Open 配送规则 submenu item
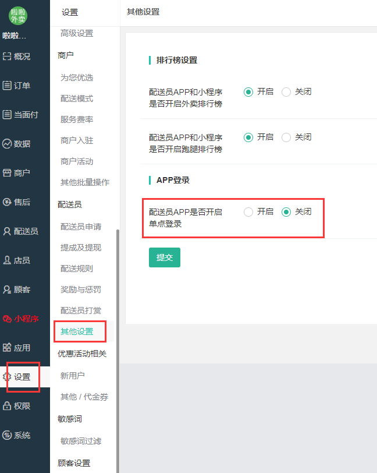 click(77, 269)
